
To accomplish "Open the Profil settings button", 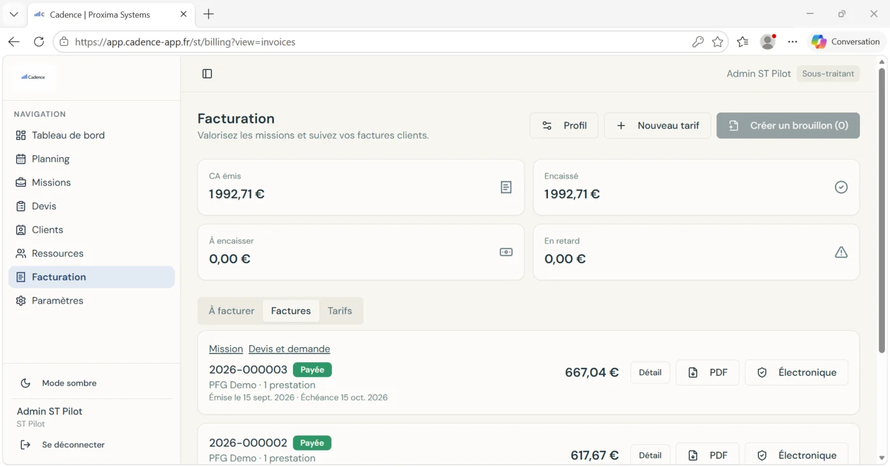I will click(564, 126).
